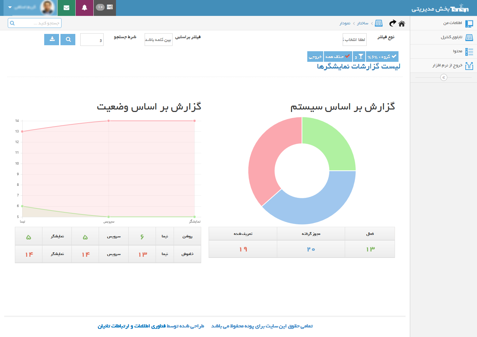The height and width of the screenshot is (337, 477).
Task: Click the روشن row label
Action: (x=187, y=236)
